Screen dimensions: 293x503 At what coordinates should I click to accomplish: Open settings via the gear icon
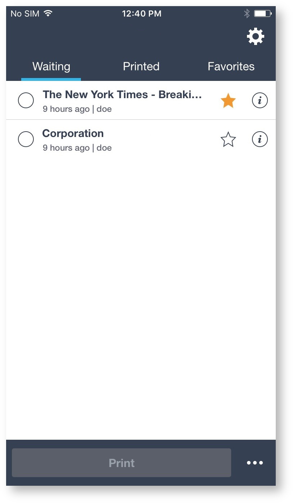click(255, 36)
